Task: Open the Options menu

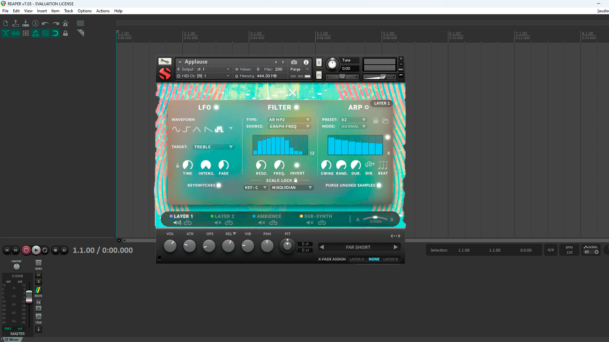Action: coord(85,11)
